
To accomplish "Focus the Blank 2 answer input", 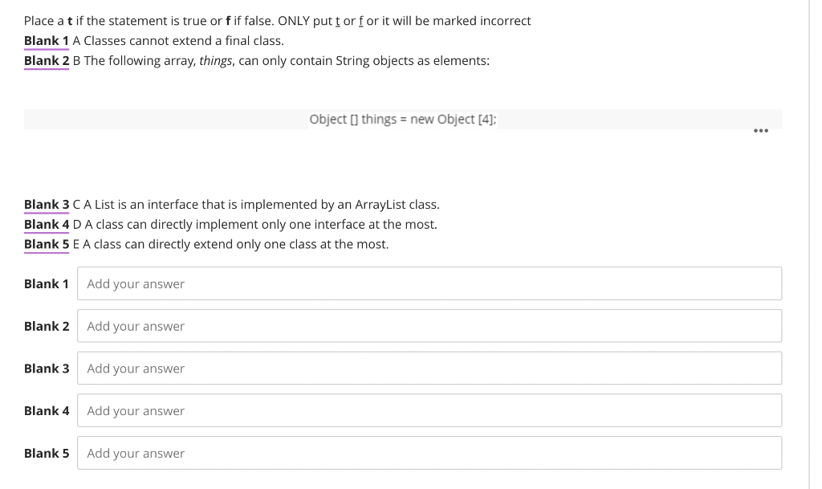I will tap(429, 326).
